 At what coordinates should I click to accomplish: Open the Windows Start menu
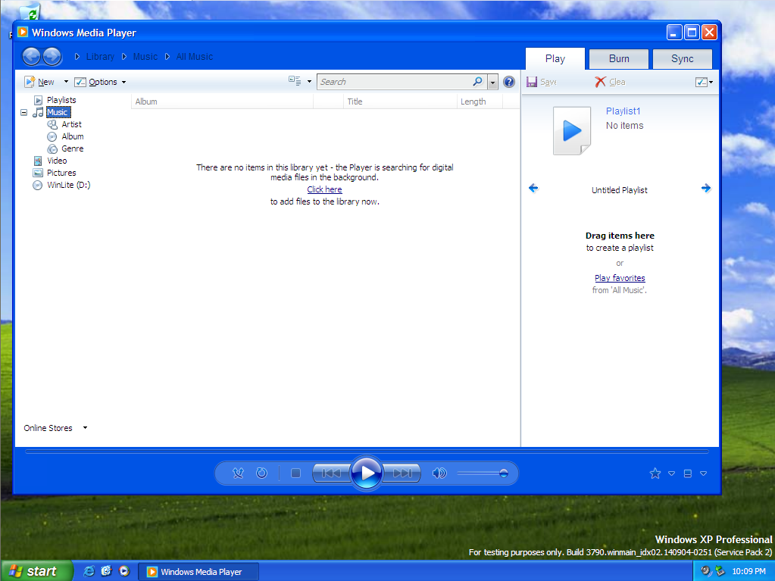(x=36, y=571)
